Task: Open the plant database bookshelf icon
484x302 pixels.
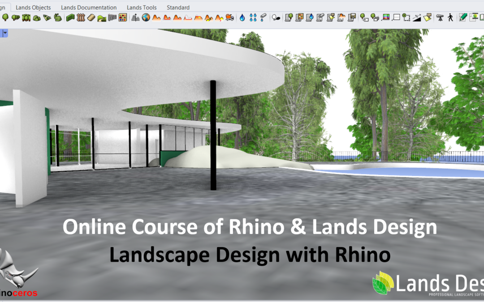Action: [x=123, y=17]
